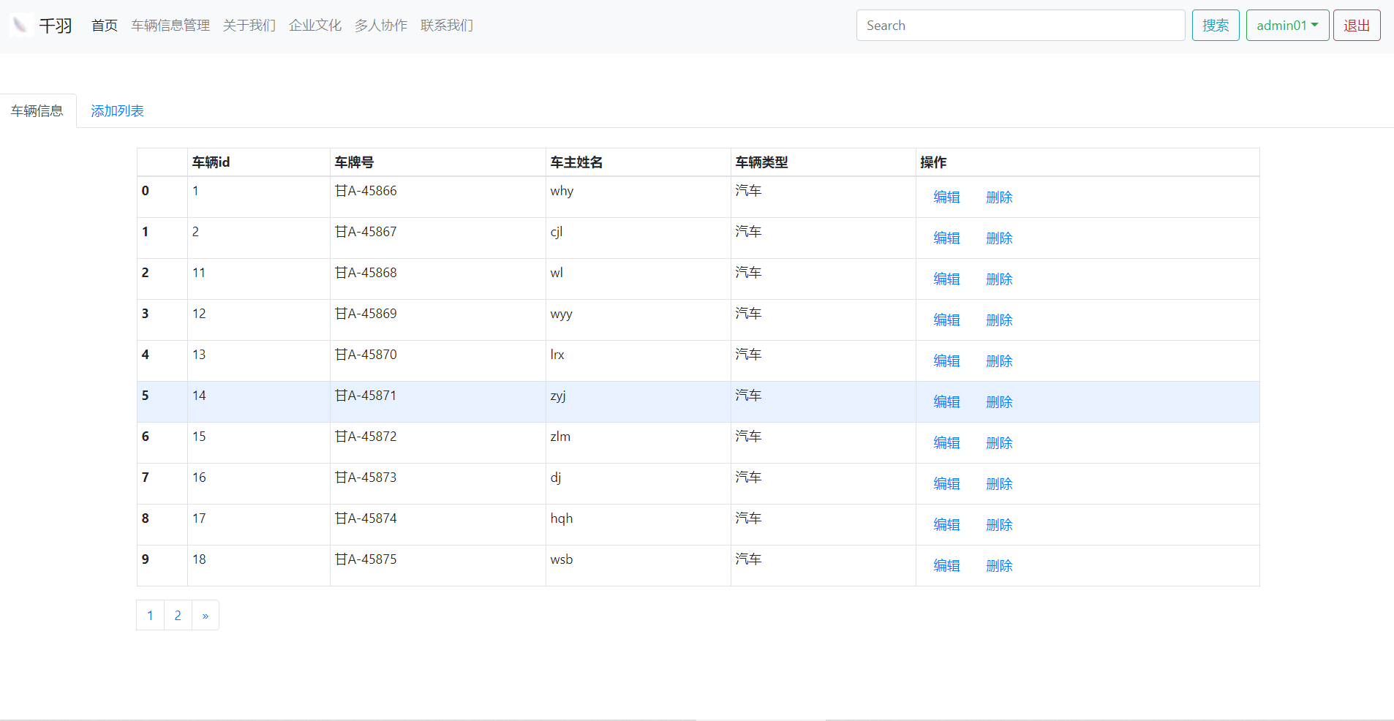Select the 车辆信息 tab
Image resolution: width=1394 pixels, height=721 pixels.
(x=37, y=111)
